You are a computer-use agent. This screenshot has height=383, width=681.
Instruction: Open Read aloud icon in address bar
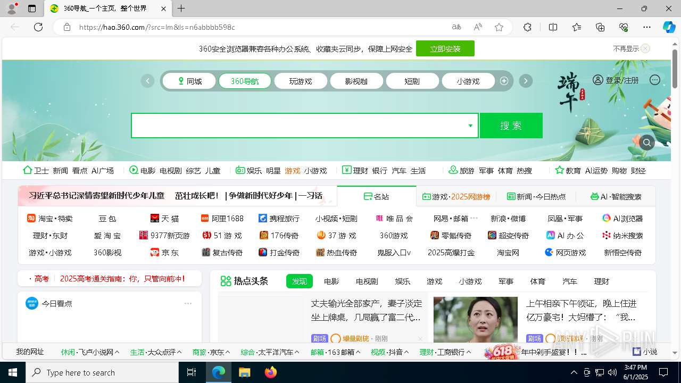(478, 27)
